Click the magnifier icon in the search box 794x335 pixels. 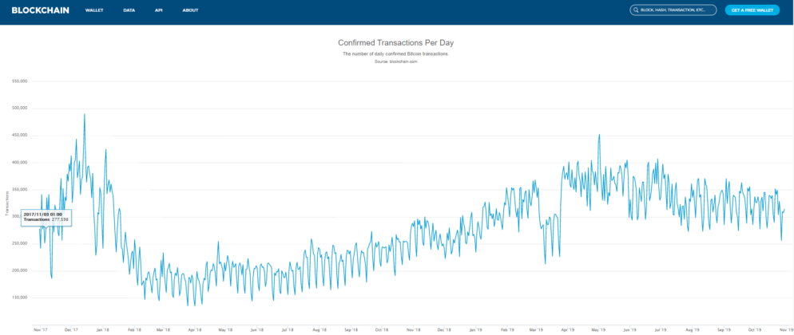[636, 10]
